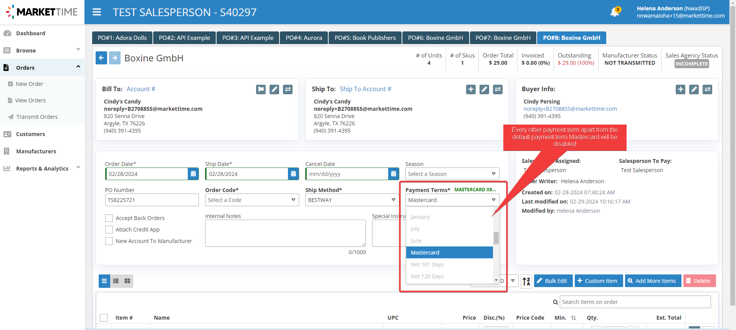Open View Orders in sidebar

[30, 100]
